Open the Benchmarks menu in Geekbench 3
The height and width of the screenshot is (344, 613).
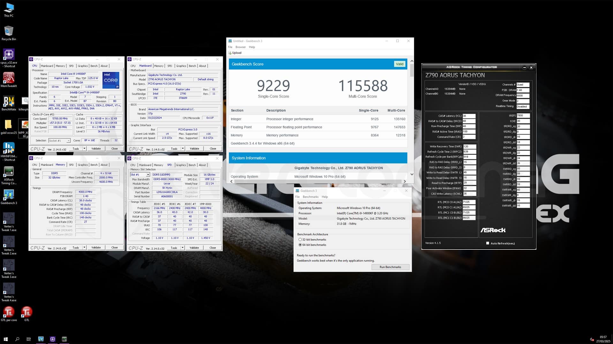(311, 197)
